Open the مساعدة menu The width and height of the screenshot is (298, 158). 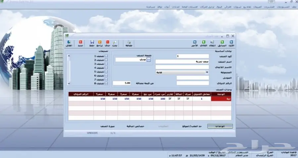click(151, 7)
